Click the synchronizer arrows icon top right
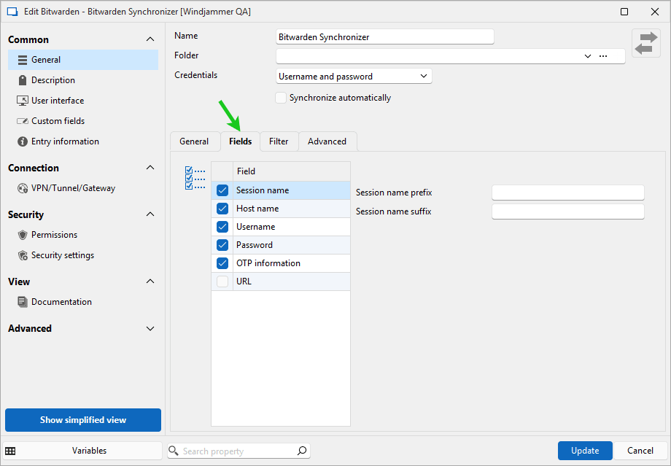671x466 pixels. click(645, 43)
